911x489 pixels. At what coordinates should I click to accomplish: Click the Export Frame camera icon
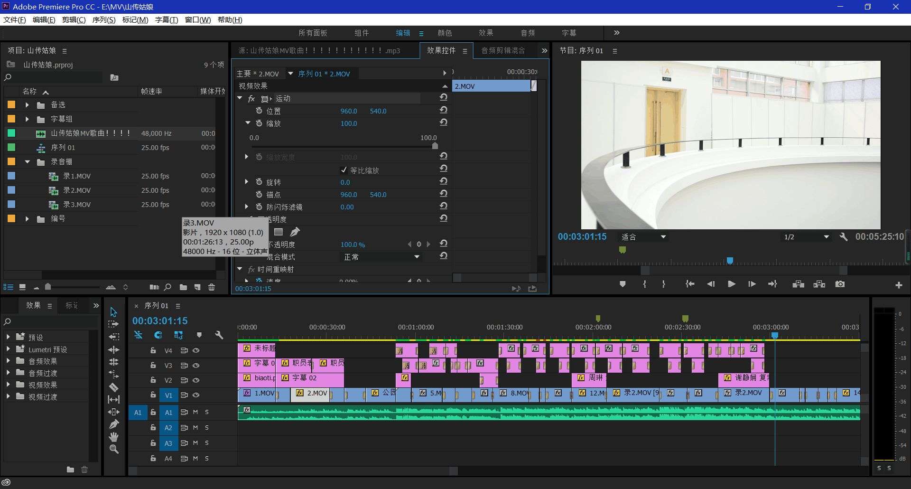(x=840, y=284)
